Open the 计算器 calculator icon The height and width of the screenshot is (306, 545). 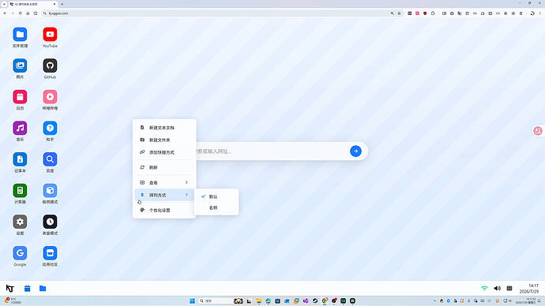tap(21, 191)
